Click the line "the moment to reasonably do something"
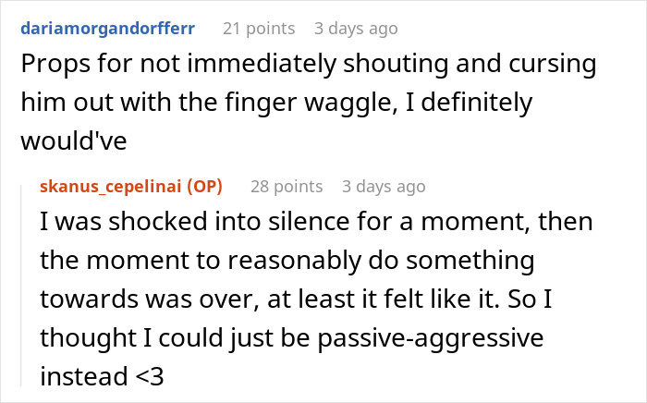The image size is (647, 403). point(287,261)
